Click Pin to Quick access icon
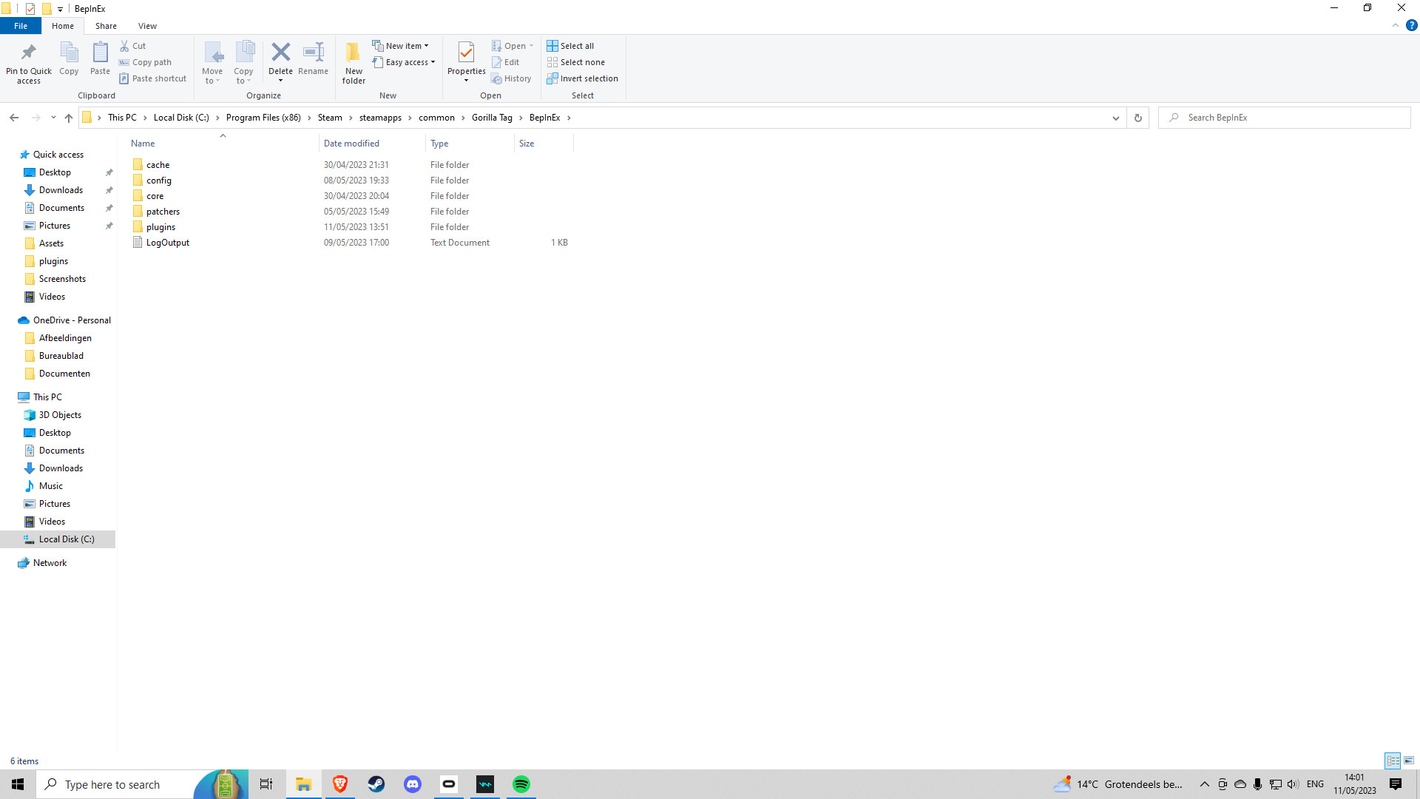The image size is (1420, 799). coord(29,53)
